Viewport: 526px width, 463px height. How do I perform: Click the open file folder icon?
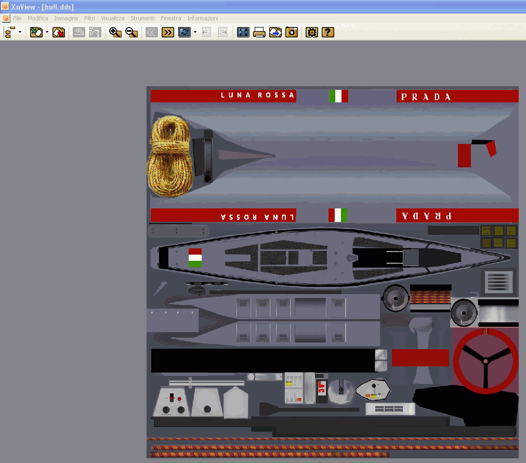(36, 32)
